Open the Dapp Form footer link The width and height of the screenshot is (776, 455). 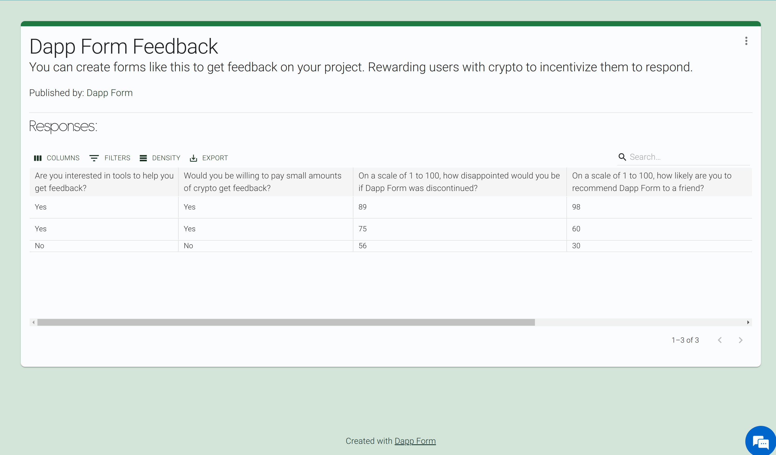click(x=415, y=441)
